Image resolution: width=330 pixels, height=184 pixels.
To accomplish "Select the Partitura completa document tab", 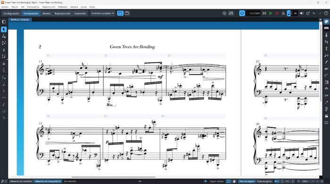I will point(20,20).
